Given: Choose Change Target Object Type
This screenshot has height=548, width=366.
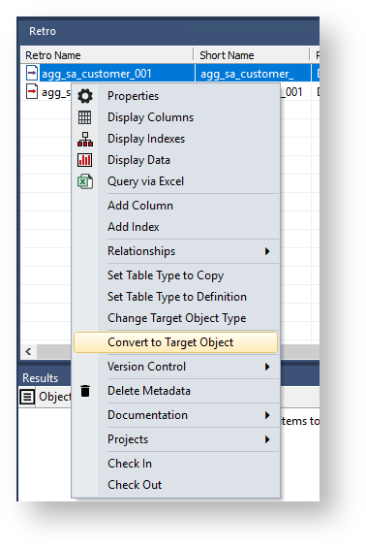Looking at the screenshot, I should tap(176, 318).
